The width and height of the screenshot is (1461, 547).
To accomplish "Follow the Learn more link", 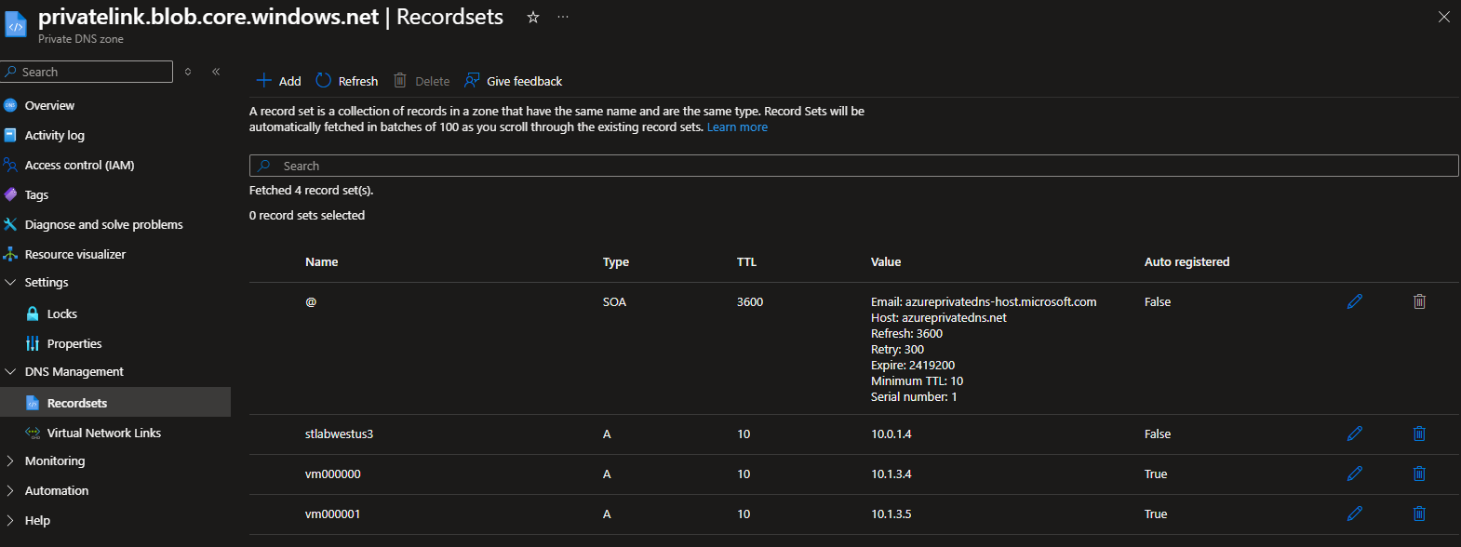I will pyautogui.click(x=737, y=127).
